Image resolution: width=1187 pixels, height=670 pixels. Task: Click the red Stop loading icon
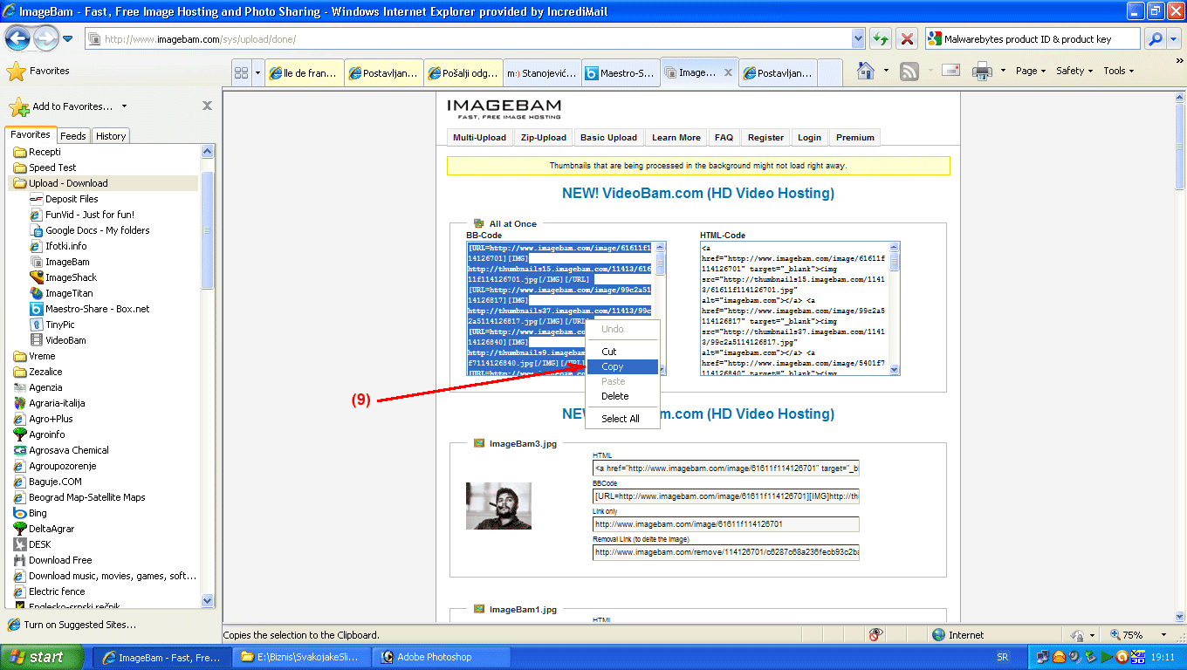908,39
